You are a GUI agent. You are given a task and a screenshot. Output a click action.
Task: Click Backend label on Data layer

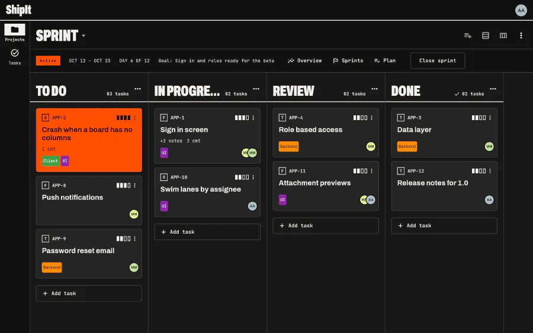click(x=407, y=147)
